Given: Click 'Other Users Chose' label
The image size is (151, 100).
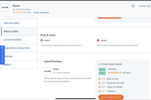Looking at the screenshot, I should pos(112,64).
